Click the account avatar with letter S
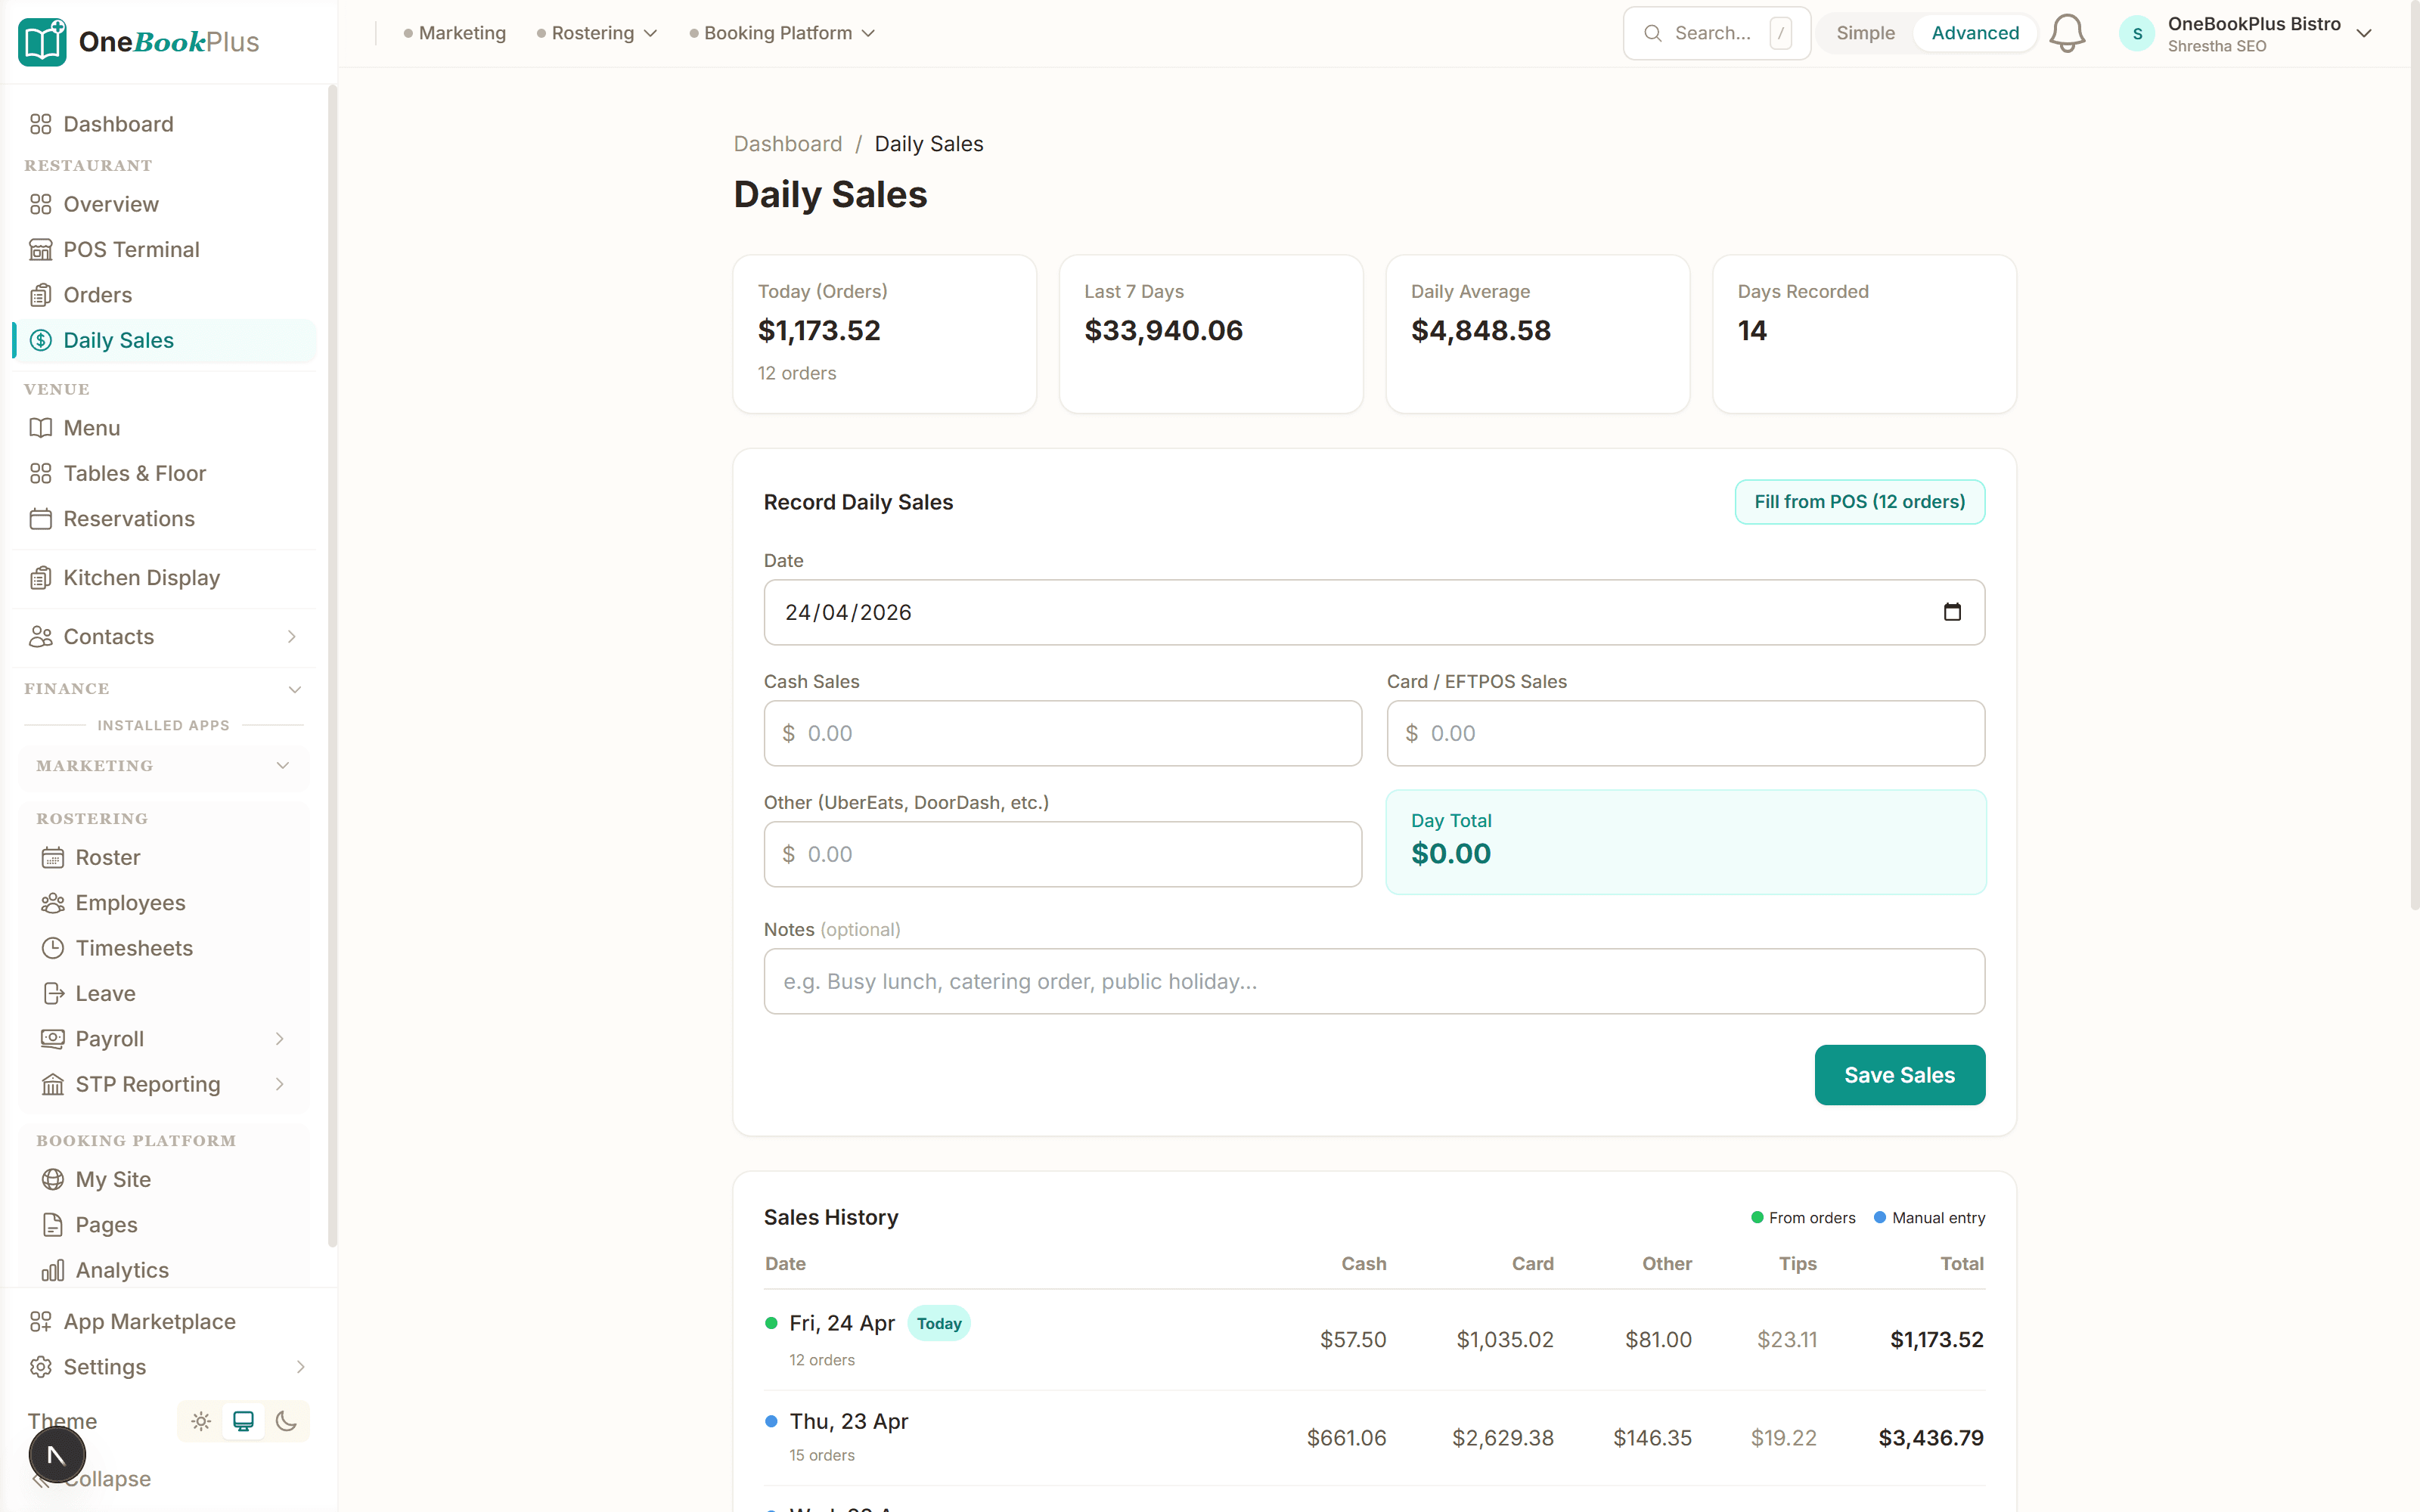This screenshot has height=1512, width=2420. (2137, 33)
